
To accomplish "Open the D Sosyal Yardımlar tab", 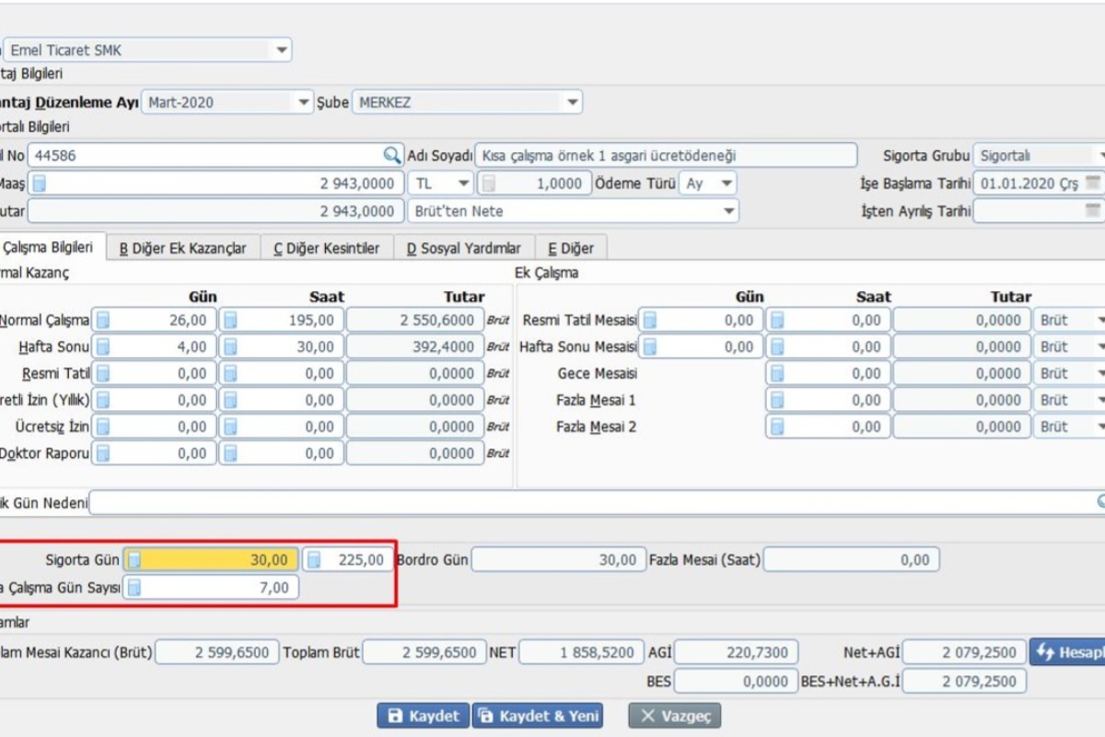I will click(x=464, y=248).
